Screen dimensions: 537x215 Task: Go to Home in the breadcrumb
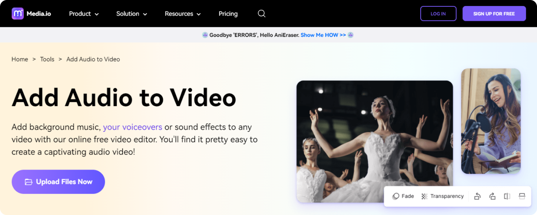(20, 59)
